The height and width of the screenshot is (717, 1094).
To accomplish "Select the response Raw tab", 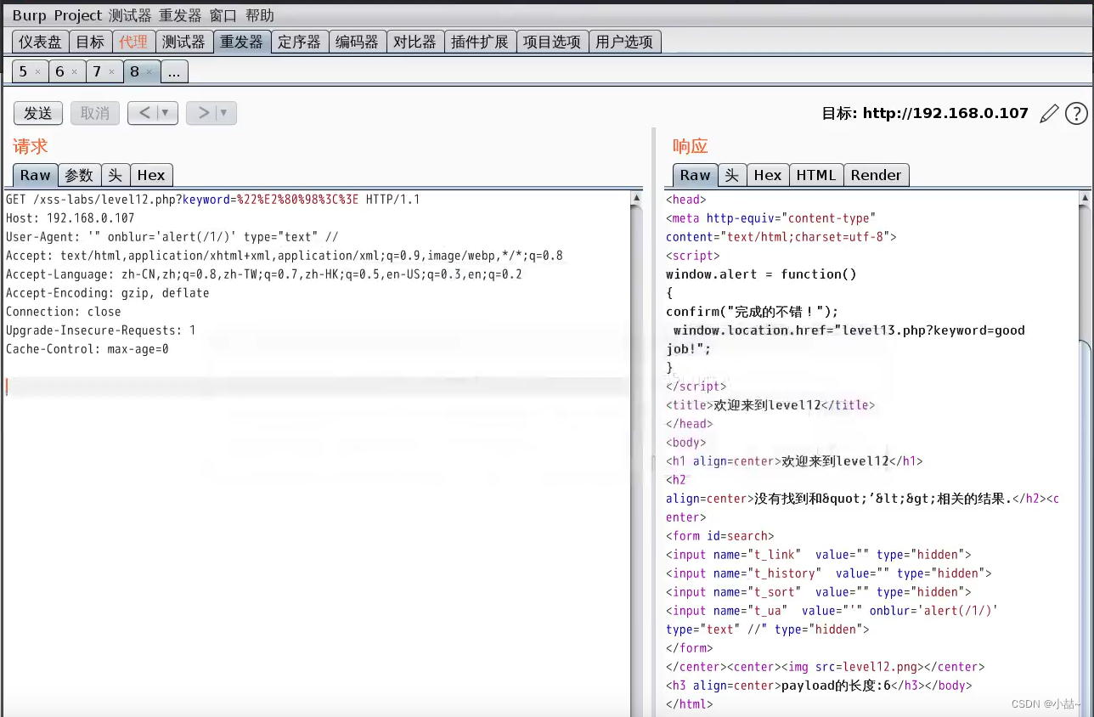I will coord(695,175).
